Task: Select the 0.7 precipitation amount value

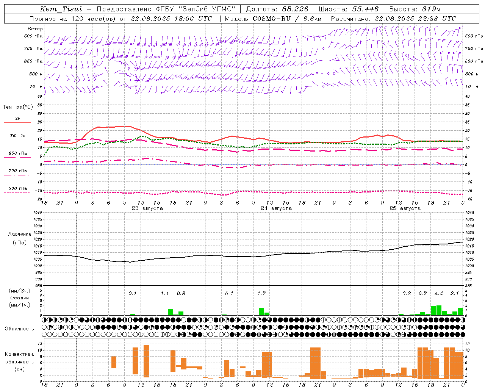Action: click(x=422, y=294)
